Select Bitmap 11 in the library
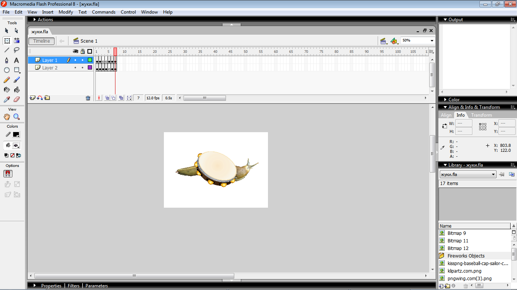Viewport: 517px width, 290px height. click(458, 241)
